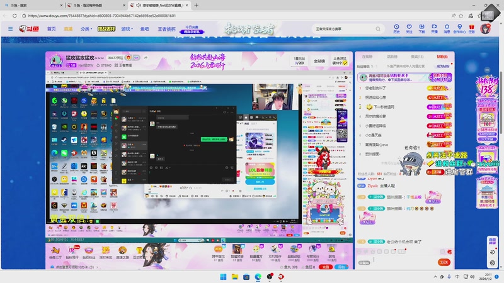Click the 1星挑战 9/200 box
This screenshot has width=504, height=283.
point(299,61)
